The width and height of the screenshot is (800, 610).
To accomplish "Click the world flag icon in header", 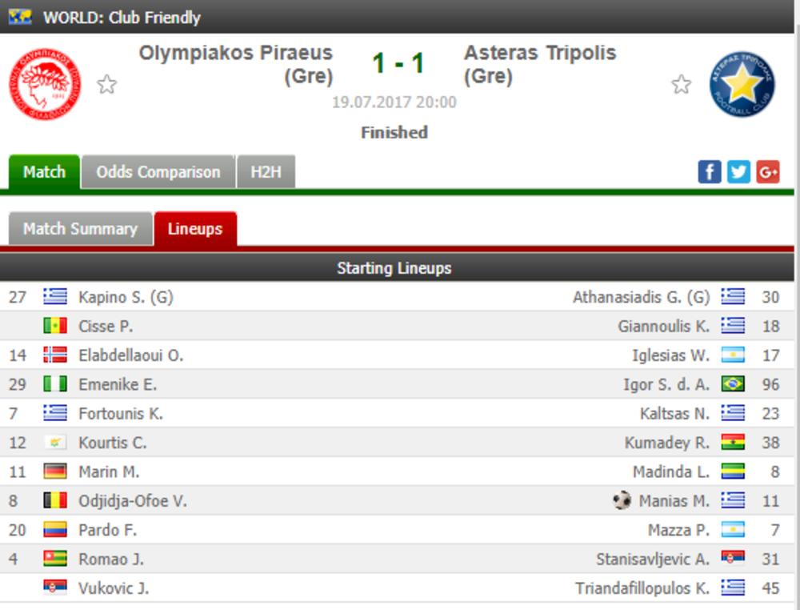I will [20, 17].
